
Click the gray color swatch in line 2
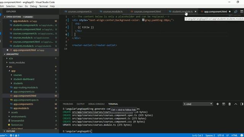tap(143, 20)
